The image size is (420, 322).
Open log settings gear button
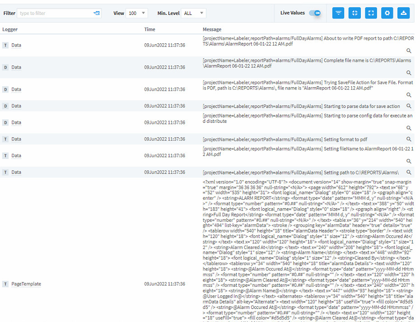[387, 13]
